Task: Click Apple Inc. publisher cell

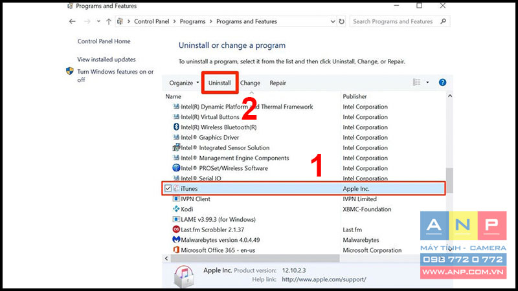Action: (355, 188)
